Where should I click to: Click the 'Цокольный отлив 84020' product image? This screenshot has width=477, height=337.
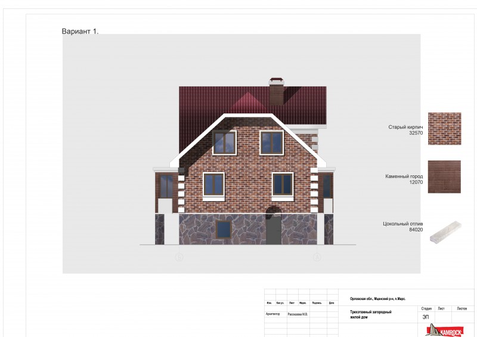coord(445,231)
